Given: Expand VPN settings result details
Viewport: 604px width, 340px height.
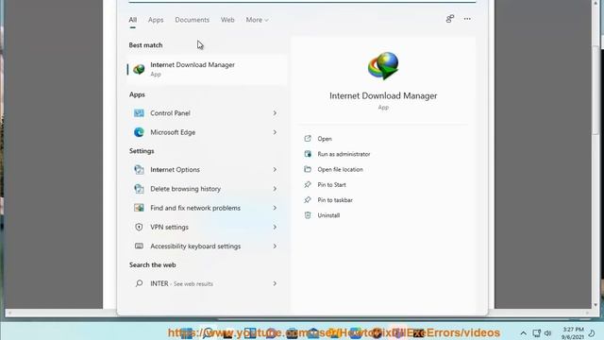Looking at the screenshot, I should pyautogui.click(x=275, y=227).
